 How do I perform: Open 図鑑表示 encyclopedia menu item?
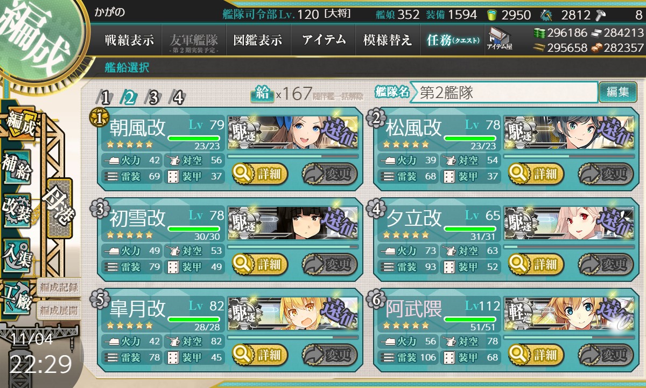(258, 40)
